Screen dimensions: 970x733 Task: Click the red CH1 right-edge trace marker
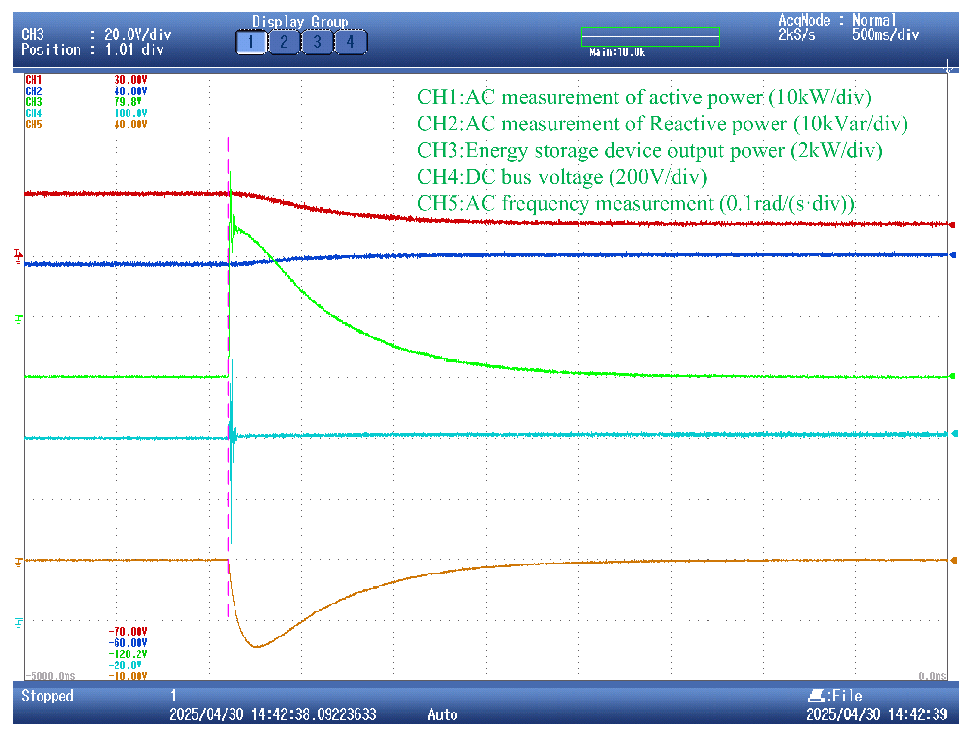coord(953,224)
